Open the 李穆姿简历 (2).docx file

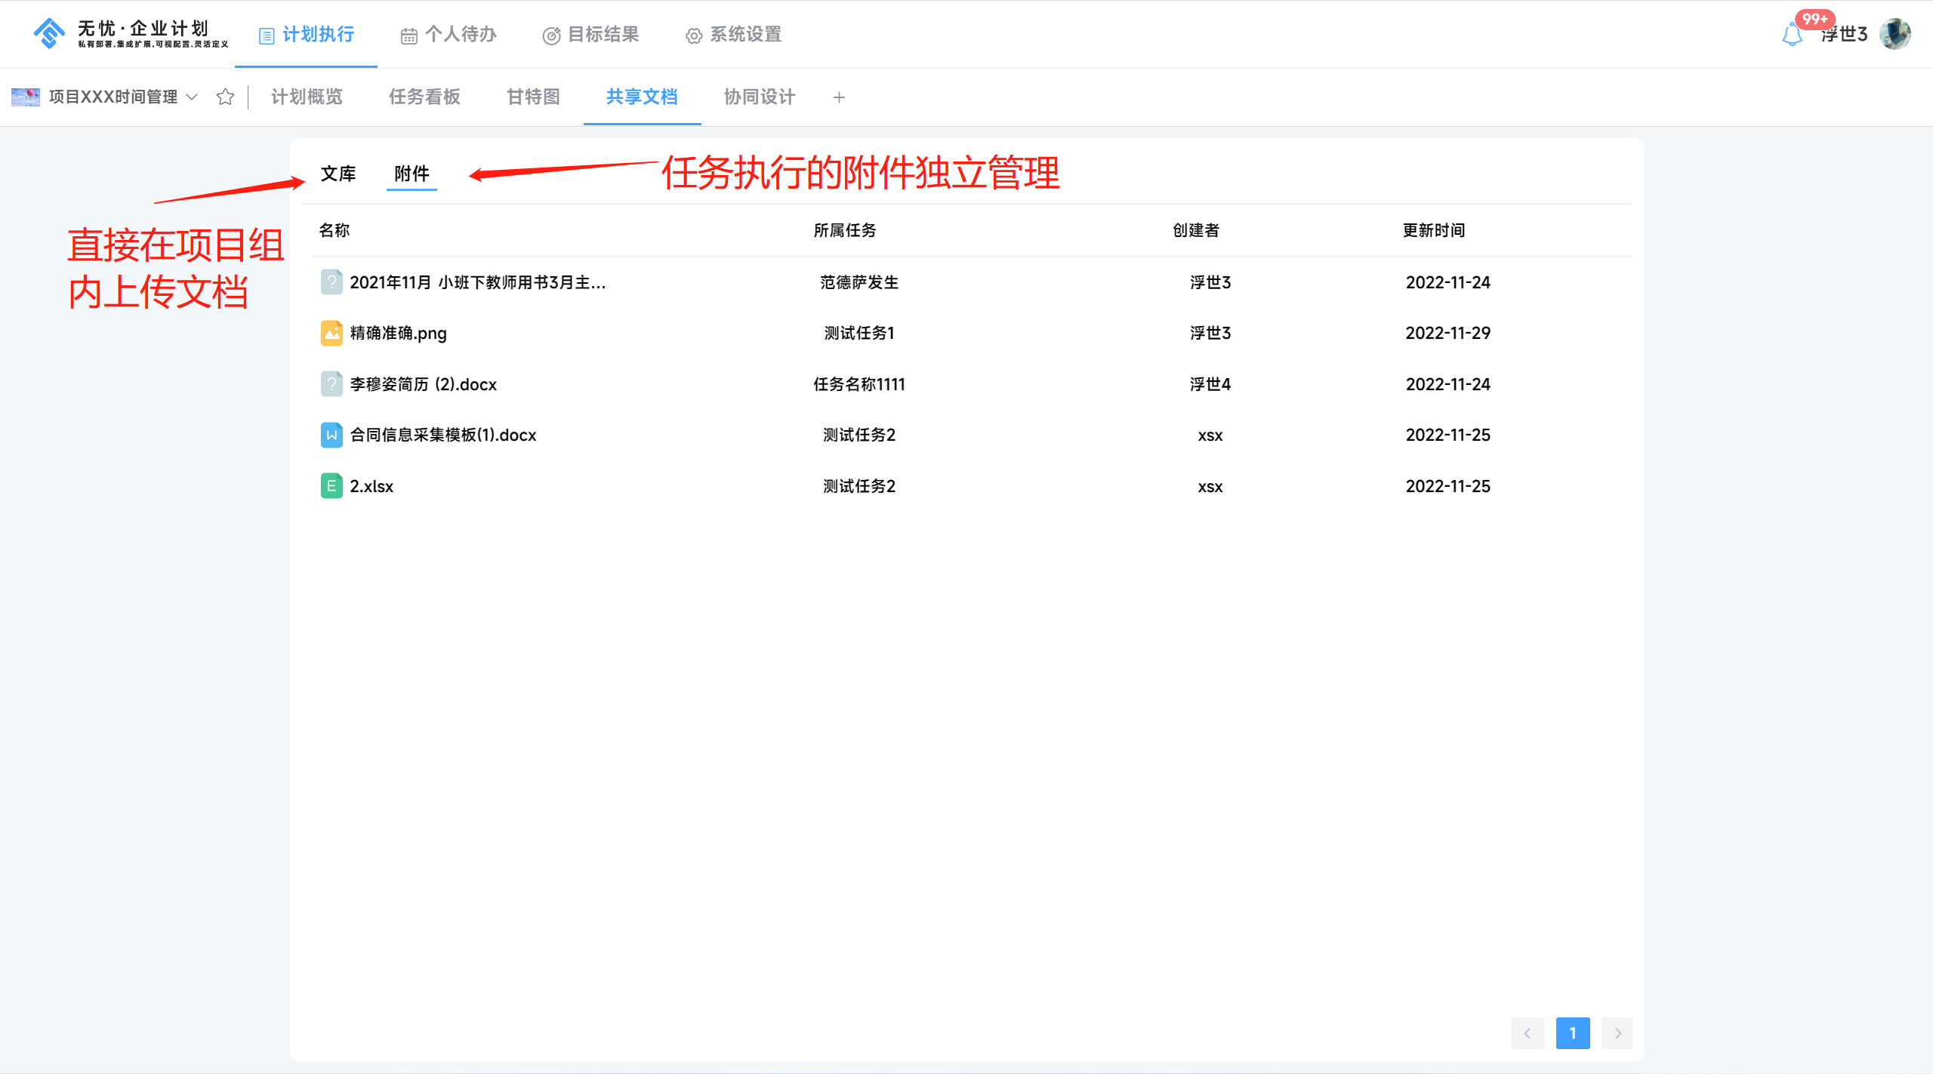click(423, 384)
